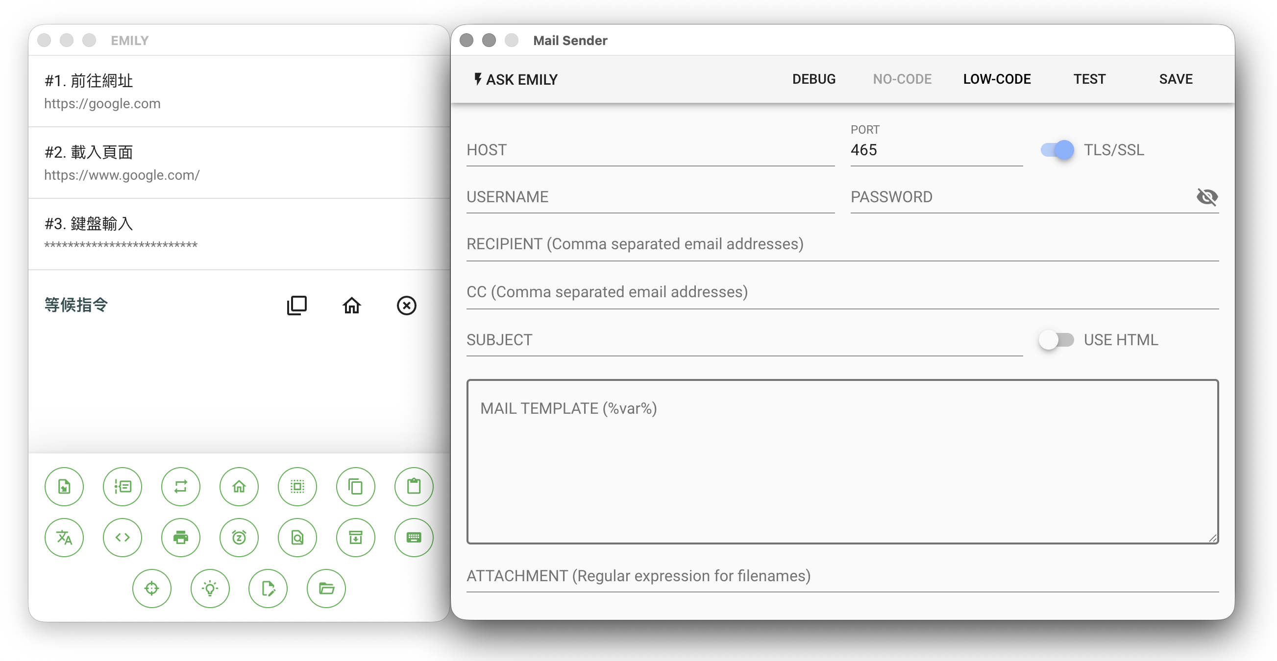The image size is (1277, 661).
Task: Click the lightbulb icon button
Action: 210,588
